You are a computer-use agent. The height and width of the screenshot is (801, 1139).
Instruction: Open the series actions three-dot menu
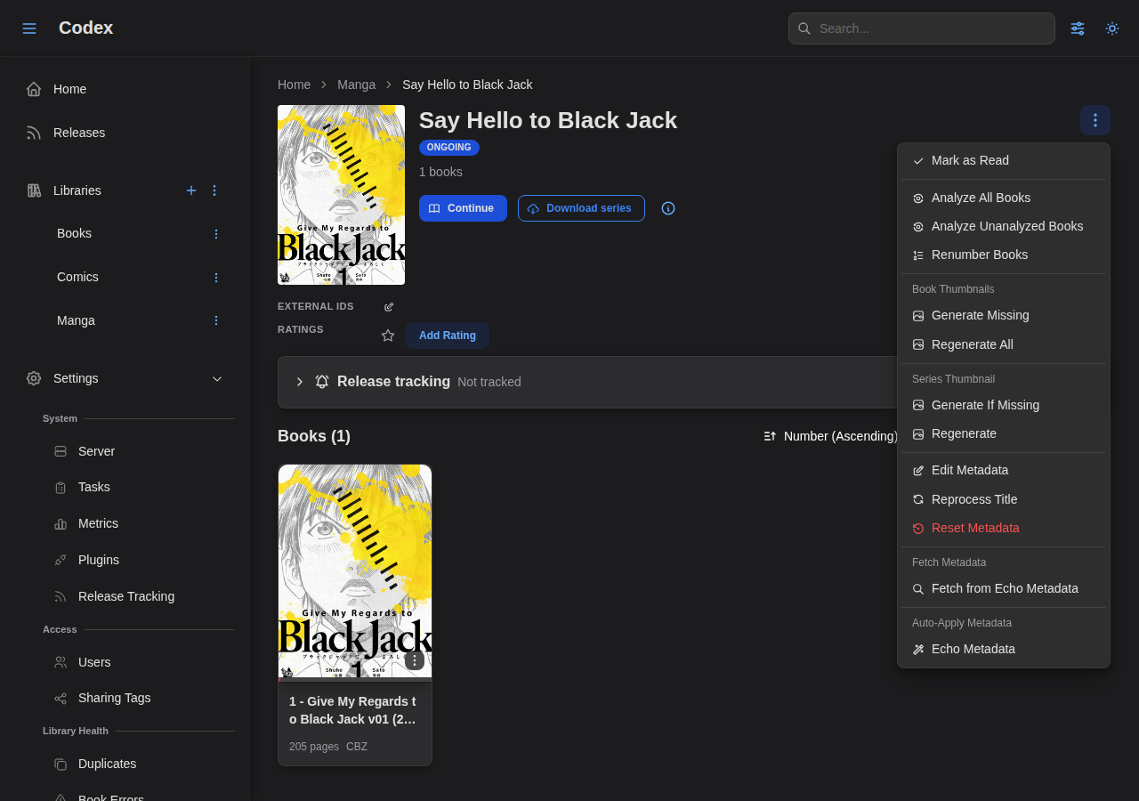1095,120
